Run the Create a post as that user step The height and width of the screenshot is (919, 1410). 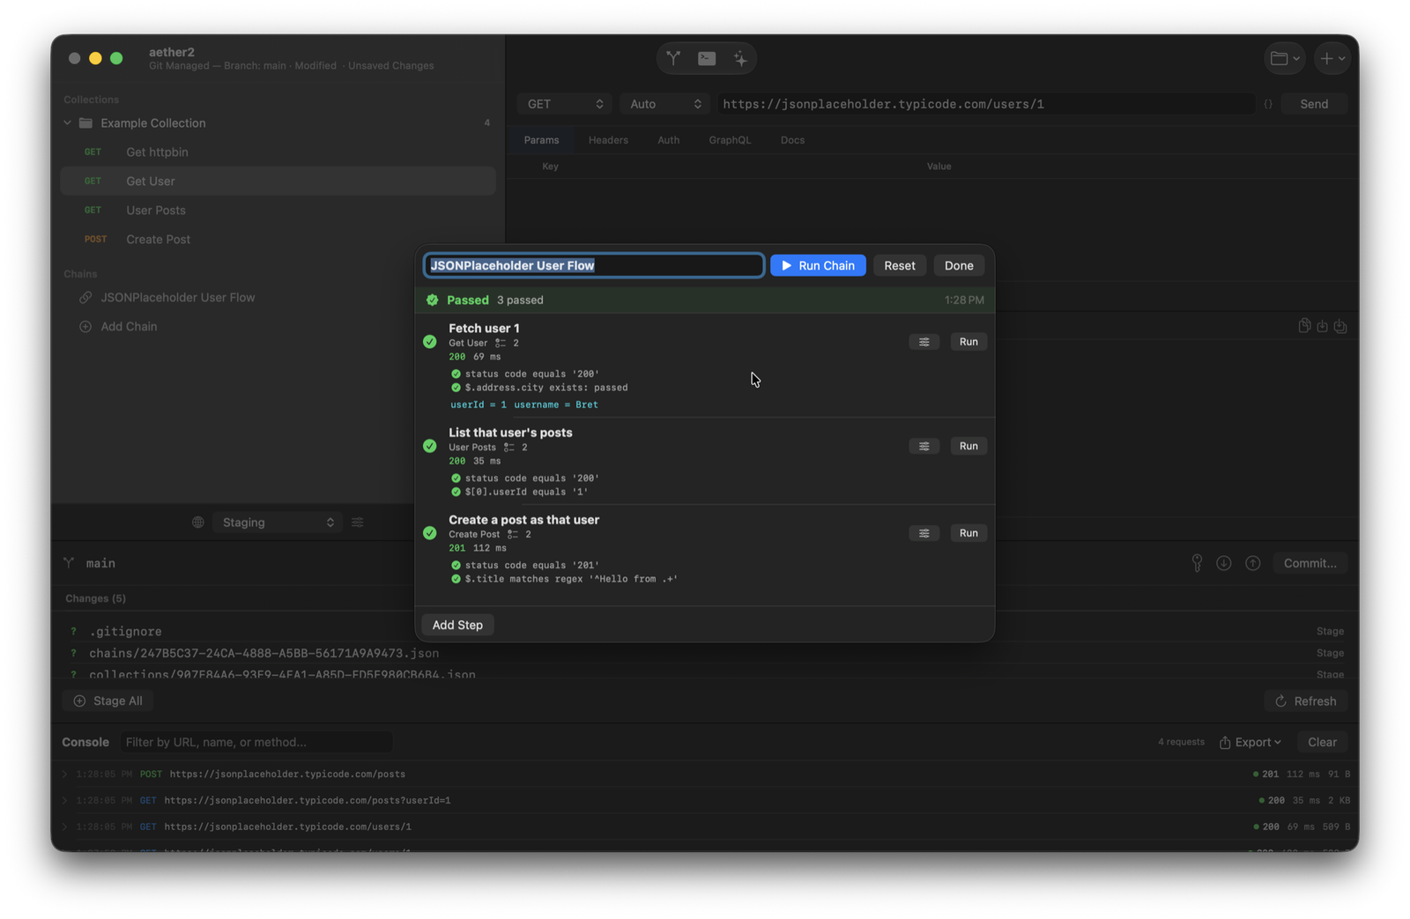[968, 533]
